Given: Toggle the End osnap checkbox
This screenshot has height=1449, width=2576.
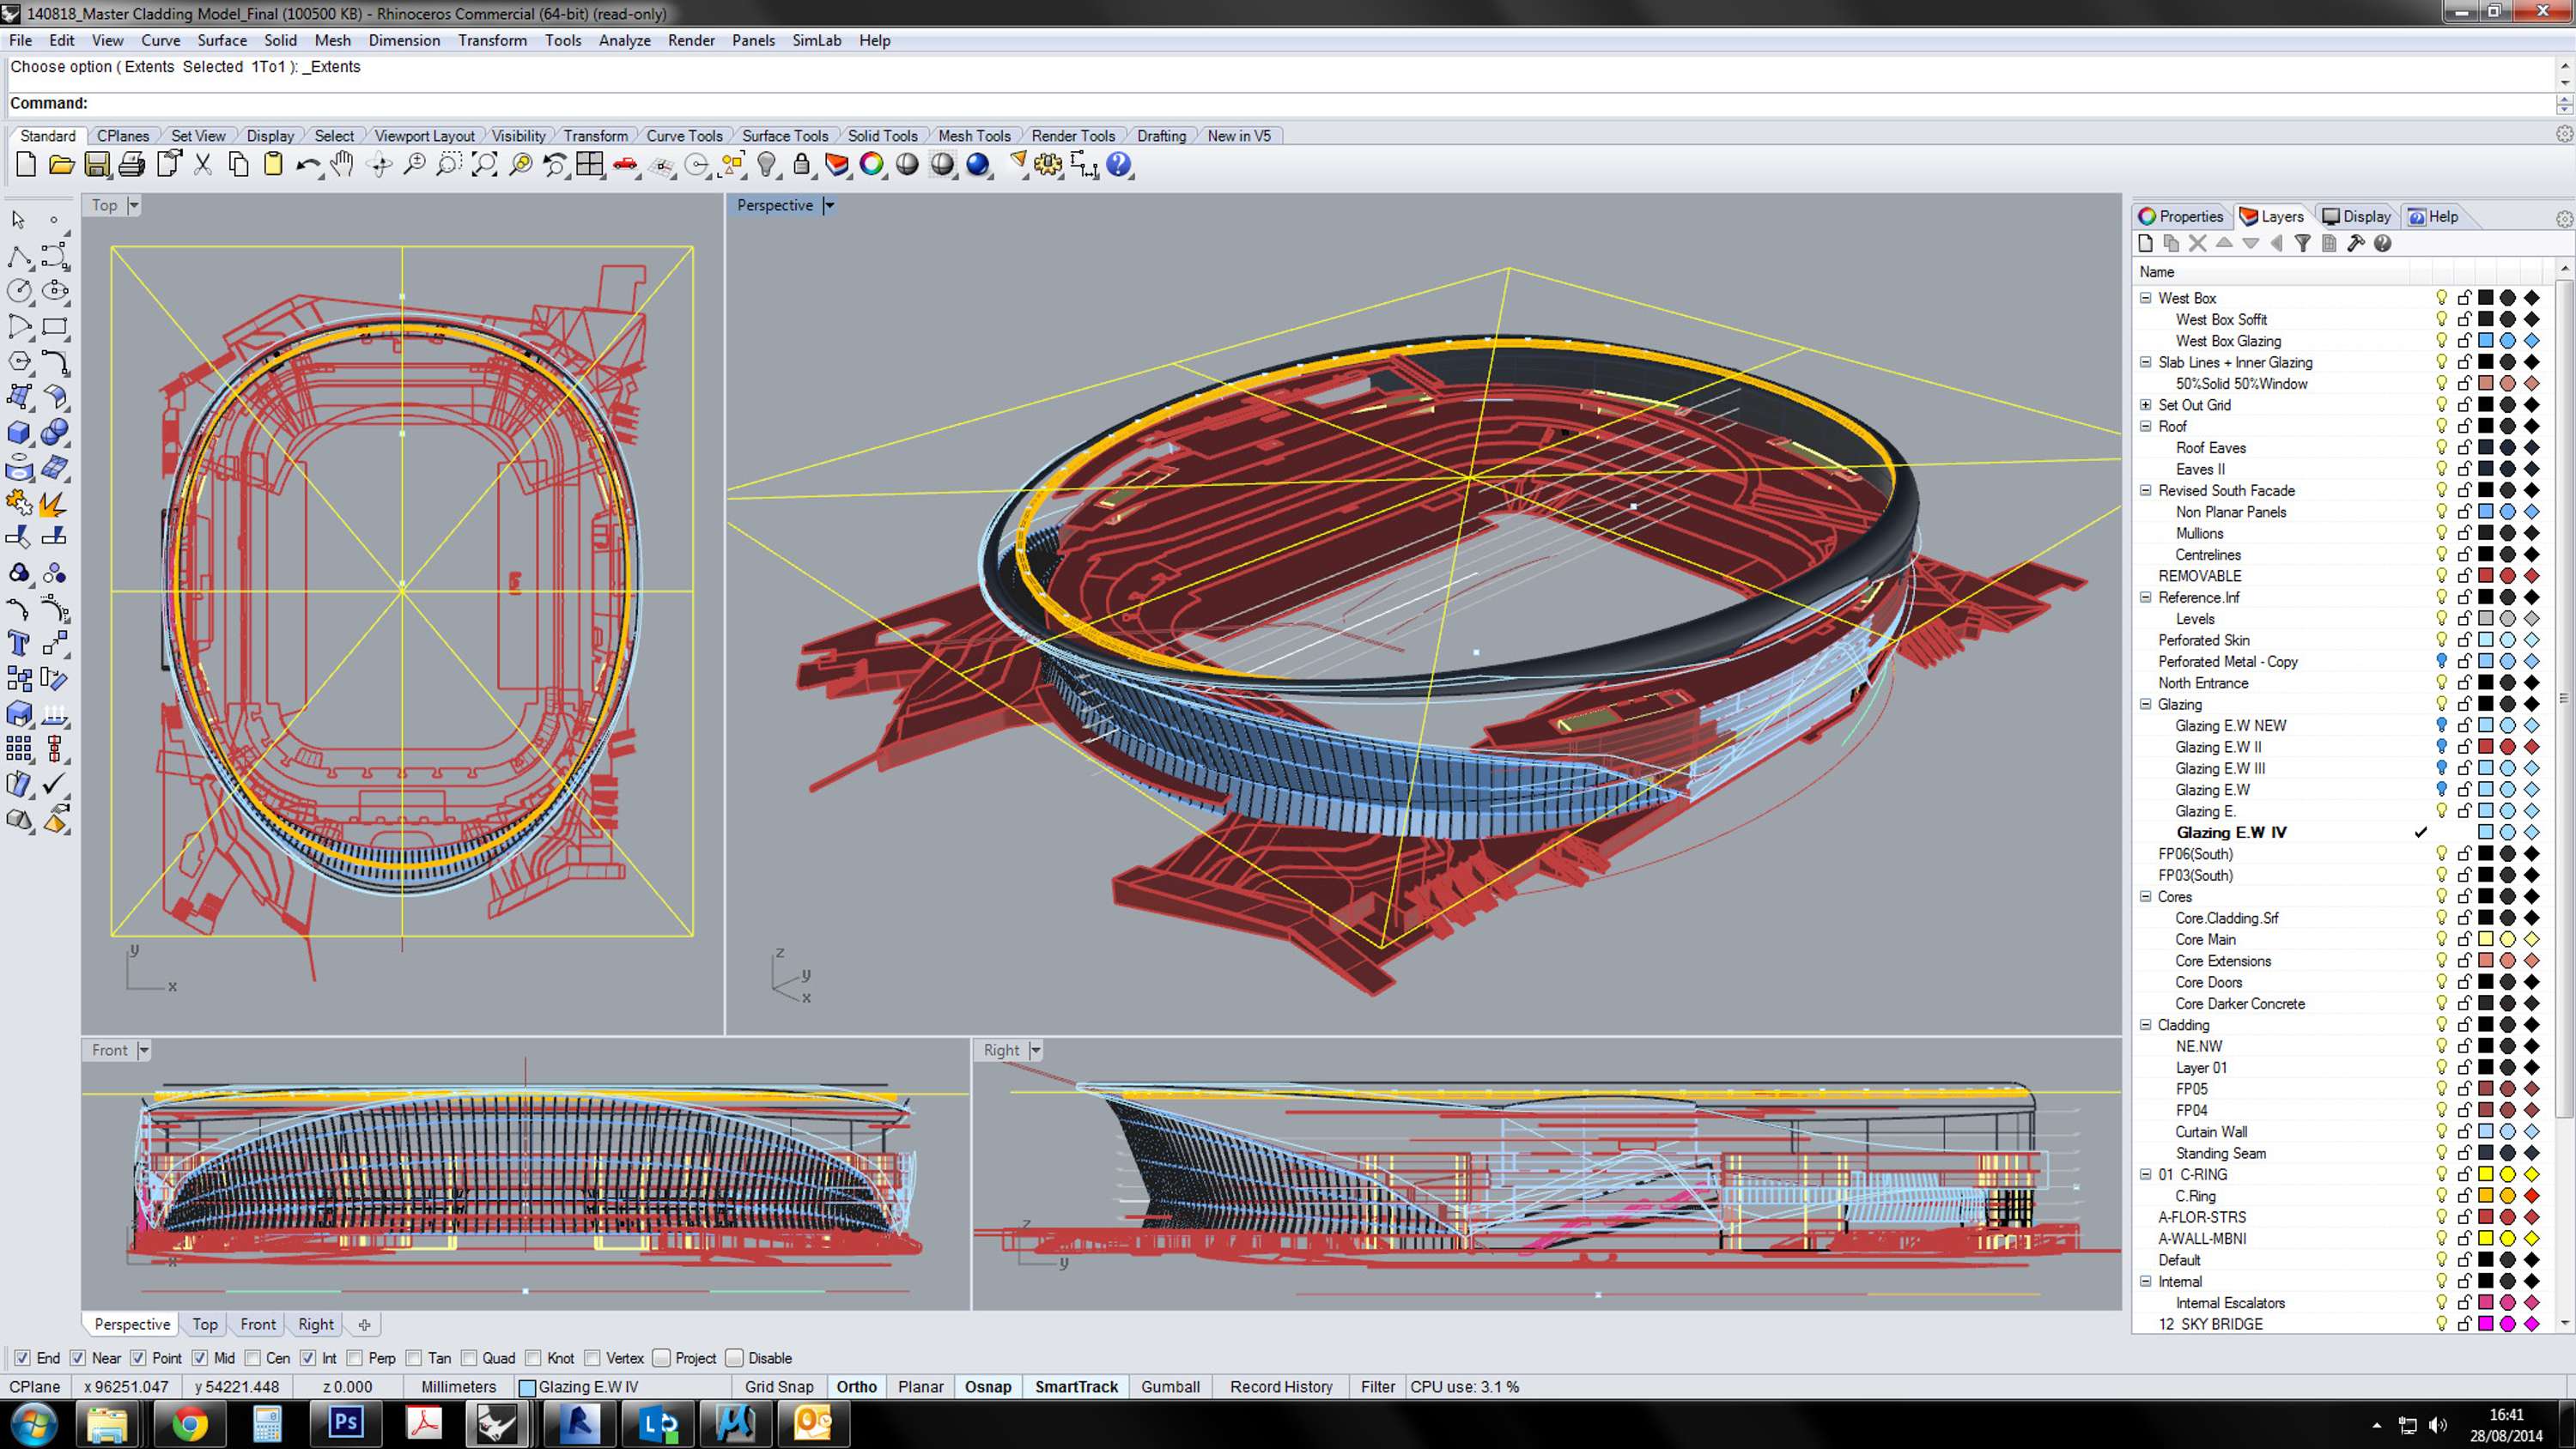Looking at the screenshot, I should tap(22, 1358).
